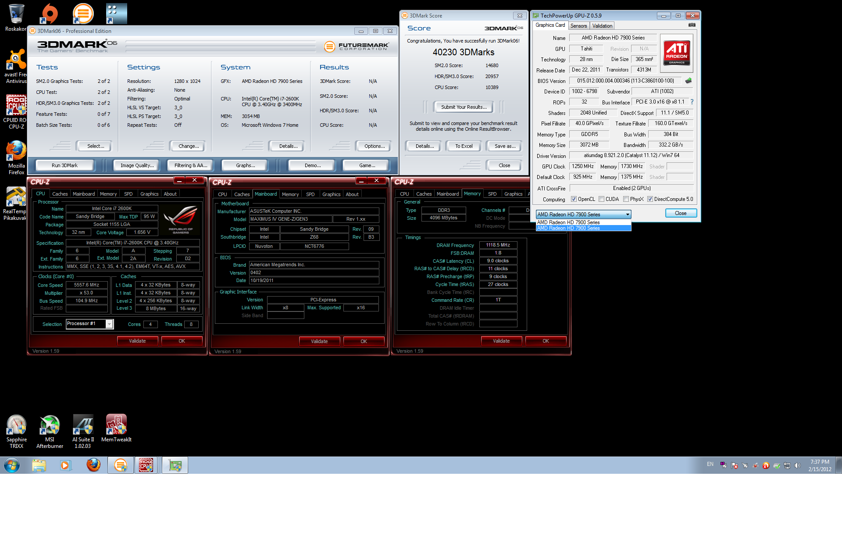Click the 40230 3DMarks score text
The height and width of the screenshot is (533, 842).
[x=464, y=52]
